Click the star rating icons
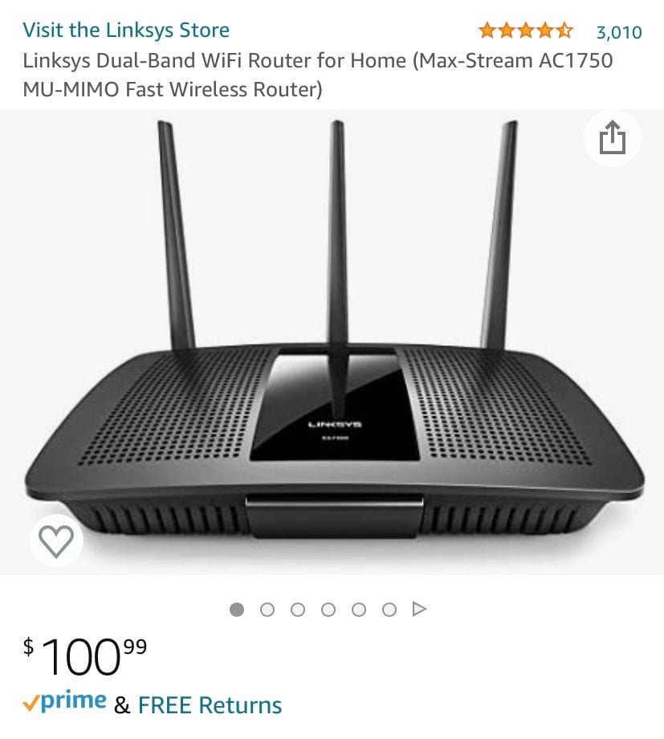This screenshot has height=739, width=664. pyautogui.click(x=525, y=31)
